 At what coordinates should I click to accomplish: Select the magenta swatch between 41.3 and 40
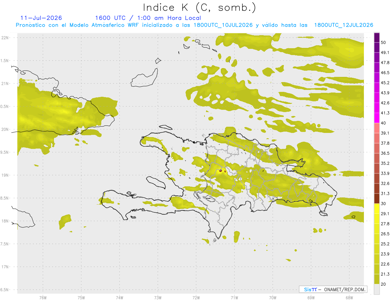[x=377, y=118]
